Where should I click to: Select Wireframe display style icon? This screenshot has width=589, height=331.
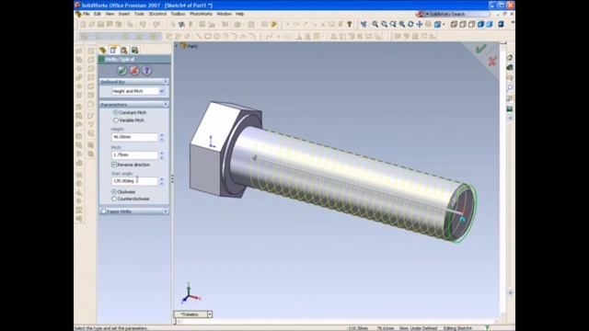(x=454, y=25)
